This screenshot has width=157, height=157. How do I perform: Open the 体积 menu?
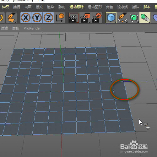click(x=5, y=7)
